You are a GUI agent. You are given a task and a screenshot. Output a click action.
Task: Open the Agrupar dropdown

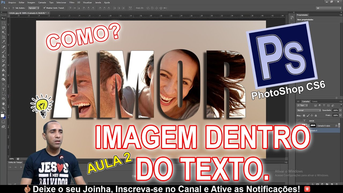pyautogui.click(x=33, y=8)
